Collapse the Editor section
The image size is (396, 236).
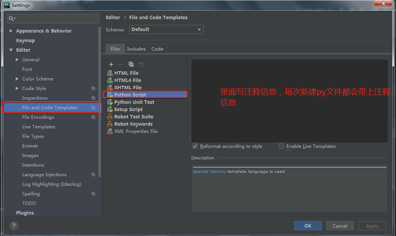pos(11,50)
